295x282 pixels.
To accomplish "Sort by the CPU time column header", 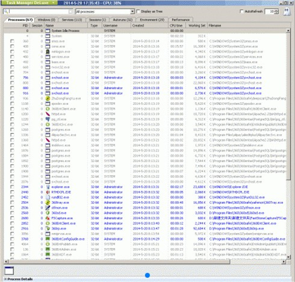I will point(177,25).
